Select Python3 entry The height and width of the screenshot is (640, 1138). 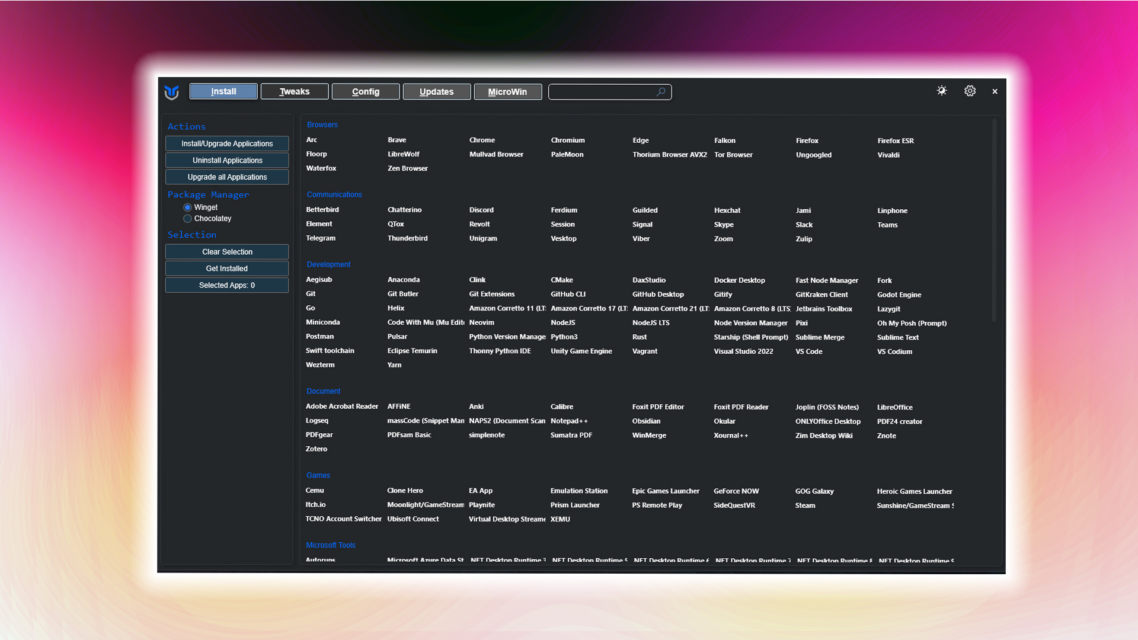tap(564, 337)
